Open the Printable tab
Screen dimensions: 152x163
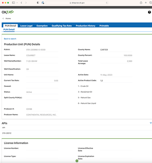[x=104, y=26]
